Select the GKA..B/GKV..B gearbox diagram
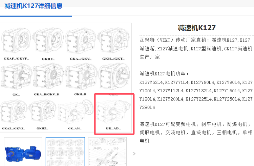The image size is (254, 166). click(x=48, y=77)
